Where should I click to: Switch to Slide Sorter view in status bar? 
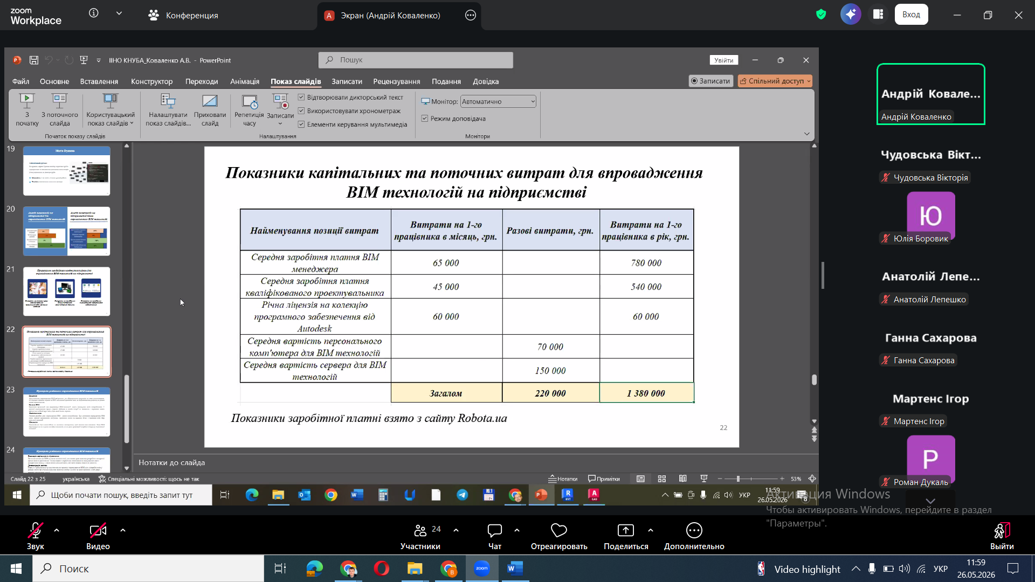662,479
